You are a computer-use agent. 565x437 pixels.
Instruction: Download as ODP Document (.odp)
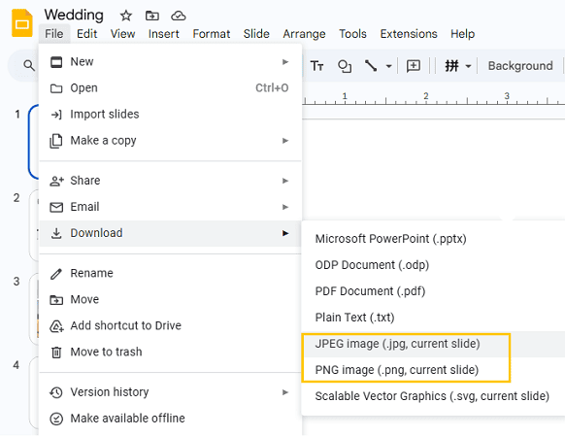[434, 265]
